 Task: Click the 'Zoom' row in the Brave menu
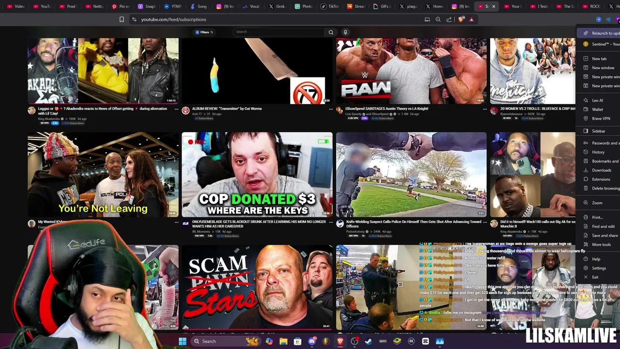coord(599,203)
